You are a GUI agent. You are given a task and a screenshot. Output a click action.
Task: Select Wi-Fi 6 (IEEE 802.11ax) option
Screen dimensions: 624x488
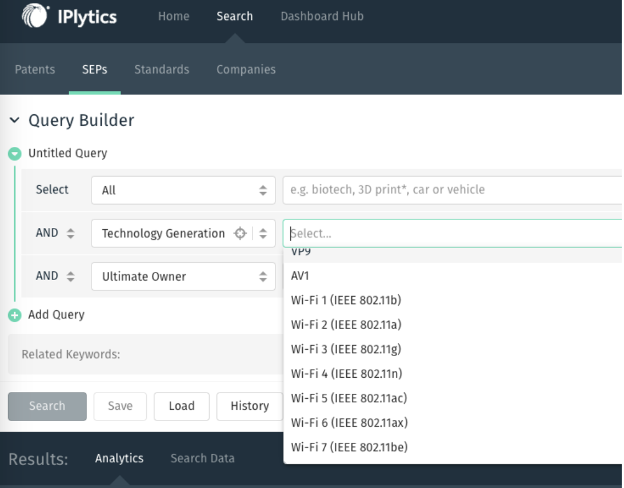click(x=453, y=423)
